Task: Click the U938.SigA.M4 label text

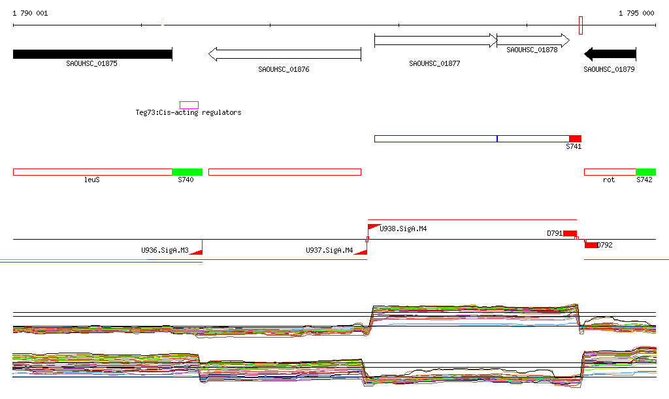Action: (403, 229)
